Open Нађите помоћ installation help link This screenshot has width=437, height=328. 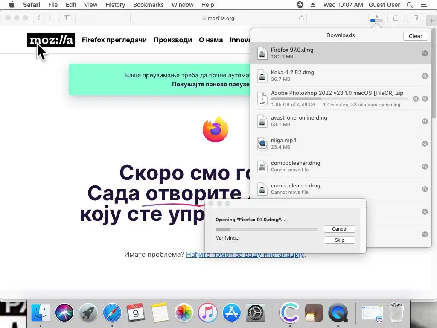click(245, 255)
